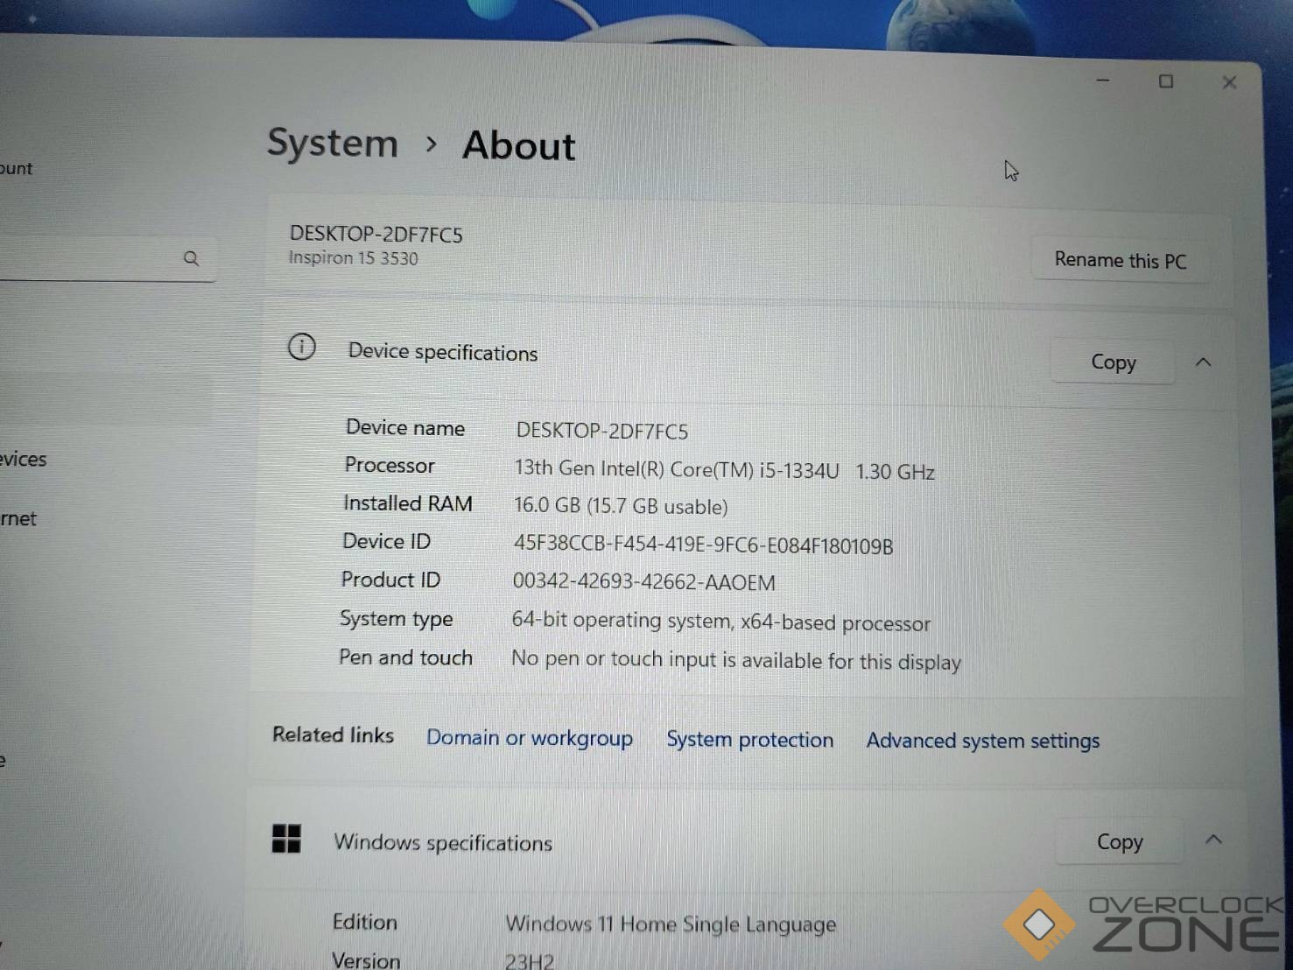Collapse the Device specifications section
1293x970 pixels.
tap(1204, 362)
